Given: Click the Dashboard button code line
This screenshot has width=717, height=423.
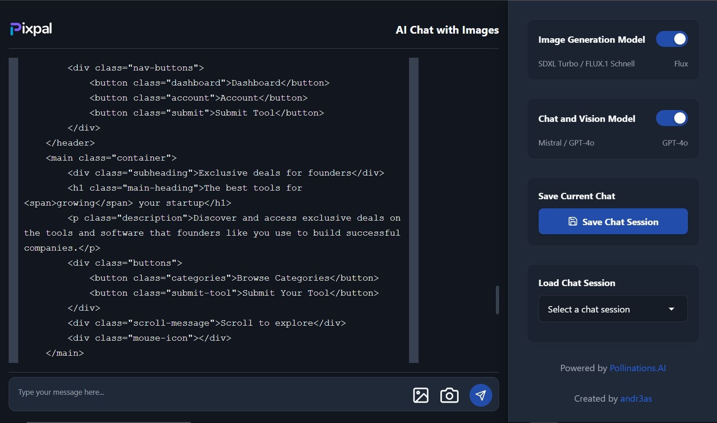Looking at the screenshot, I should point(209,83).
